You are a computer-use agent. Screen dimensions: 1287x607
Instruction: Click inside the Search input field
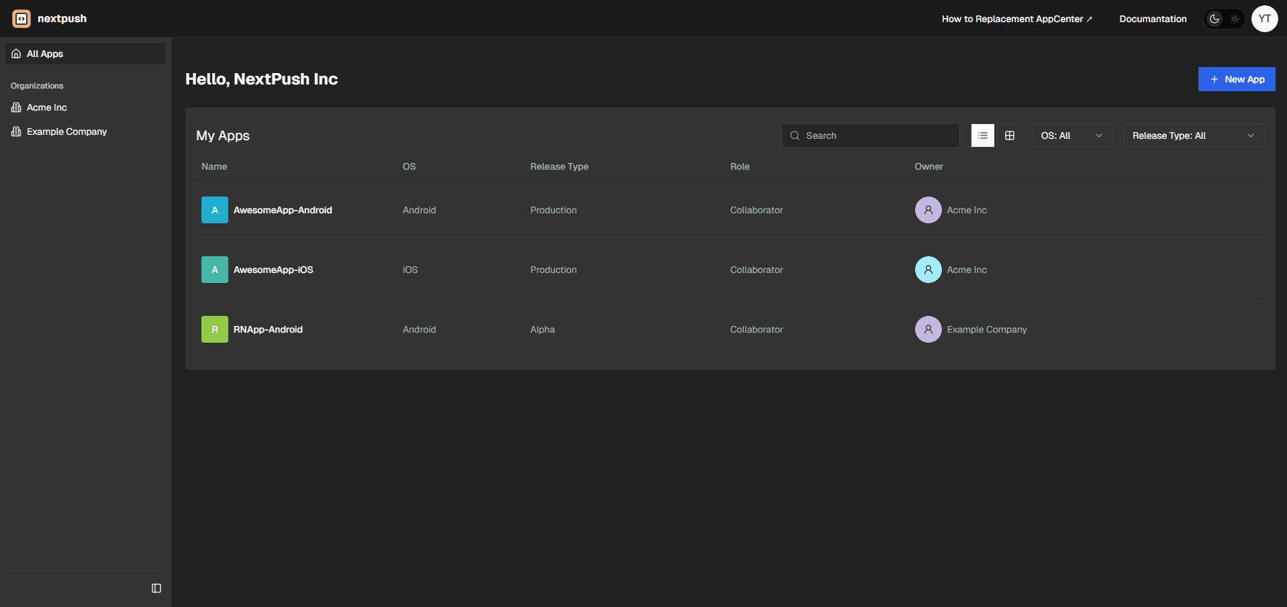[x=866, y=135]
